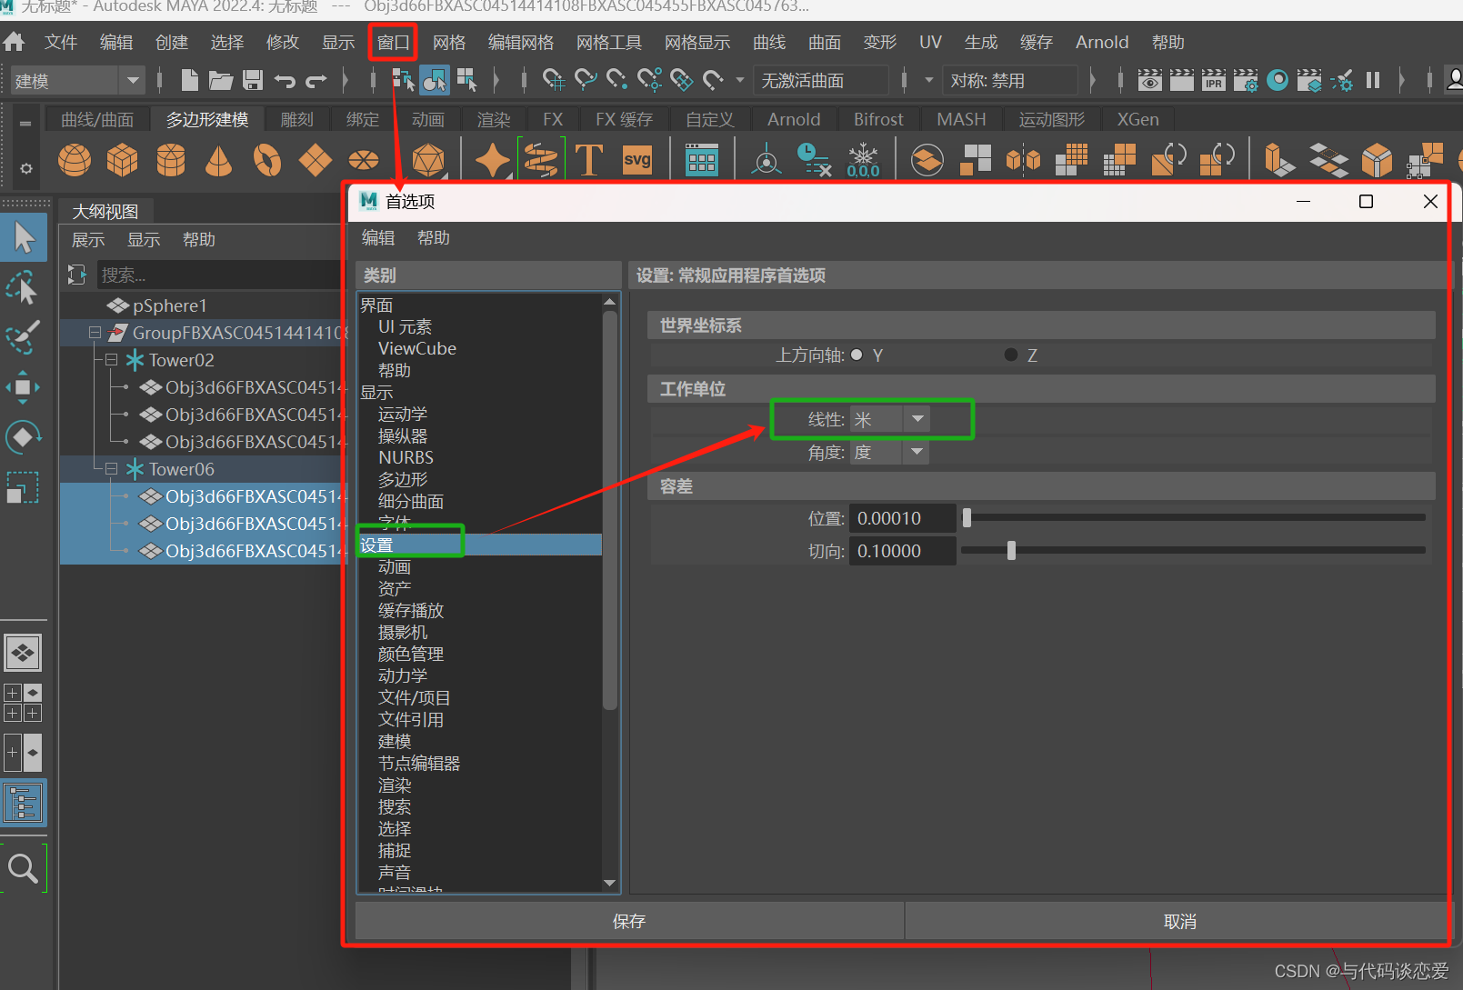The height and width of the screenshot is (990, 1463).
Task: Create a polygon cylinder from shelf
Action: (171, 161)
